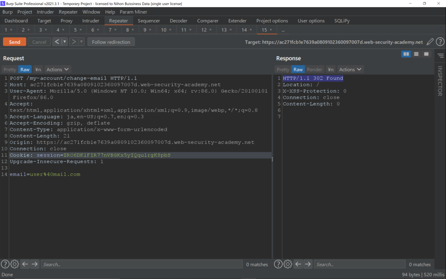Go to next response search match
Image resolution: width=446 pixels, height=279 pixels.
(x=308, y=264)
